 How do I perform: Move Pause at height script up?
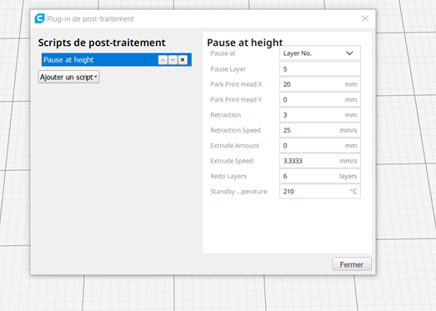click(x=163, y=60)
